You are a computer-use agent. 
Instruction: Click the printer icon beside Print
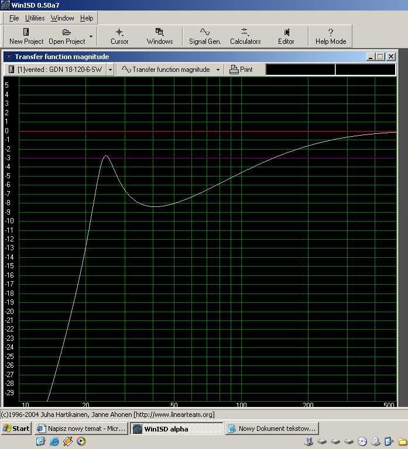234,70
